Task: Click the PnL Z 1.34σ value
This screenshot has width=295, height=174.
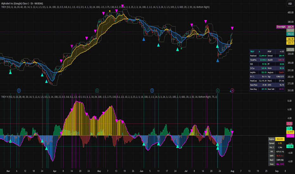Action: (x=280, y=147)
